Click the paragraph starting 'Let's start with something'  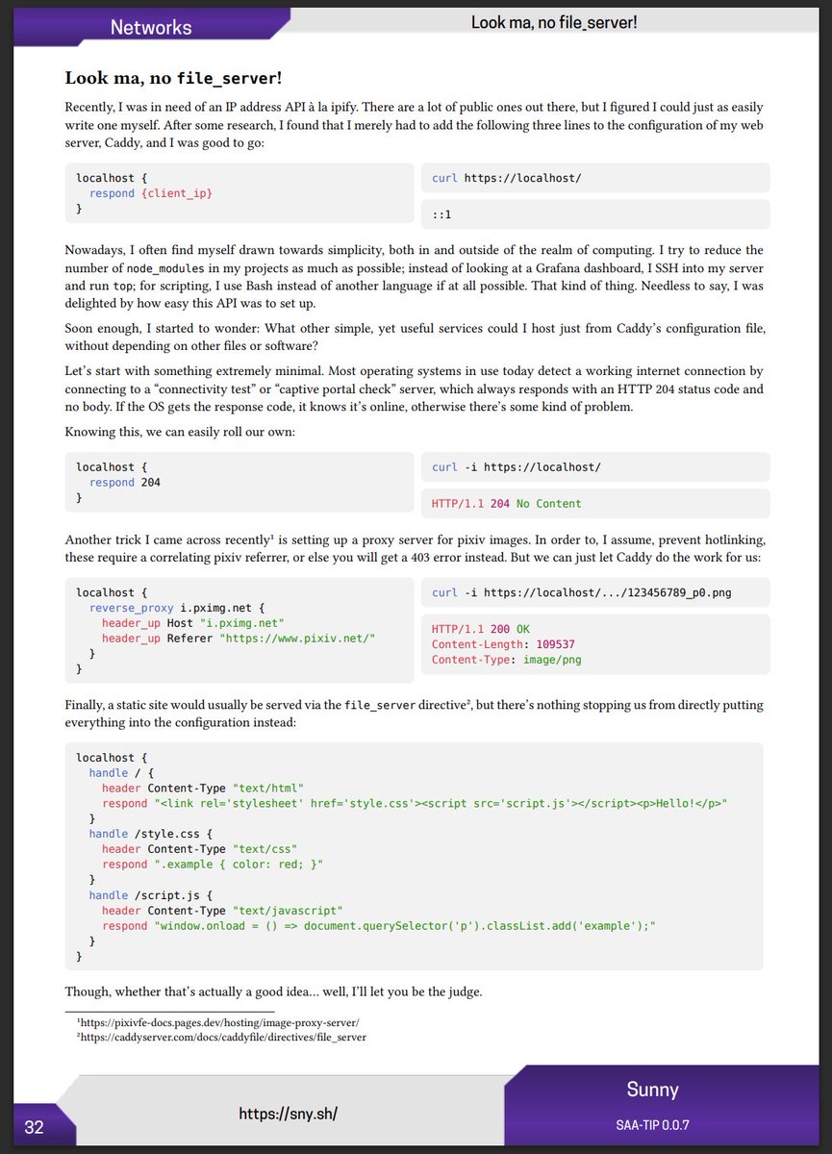[415, 389]
